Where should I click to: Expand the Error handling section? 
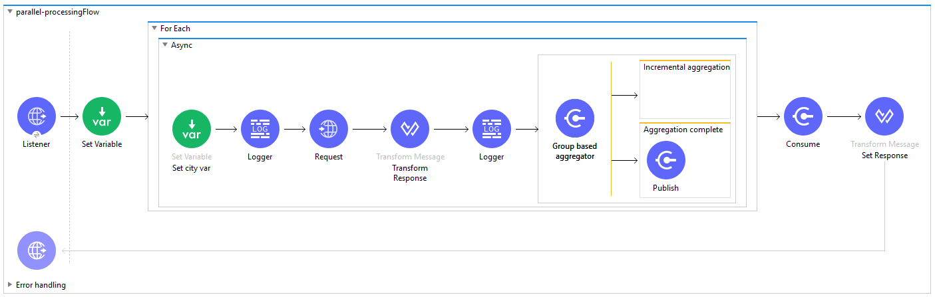(10, 284)
